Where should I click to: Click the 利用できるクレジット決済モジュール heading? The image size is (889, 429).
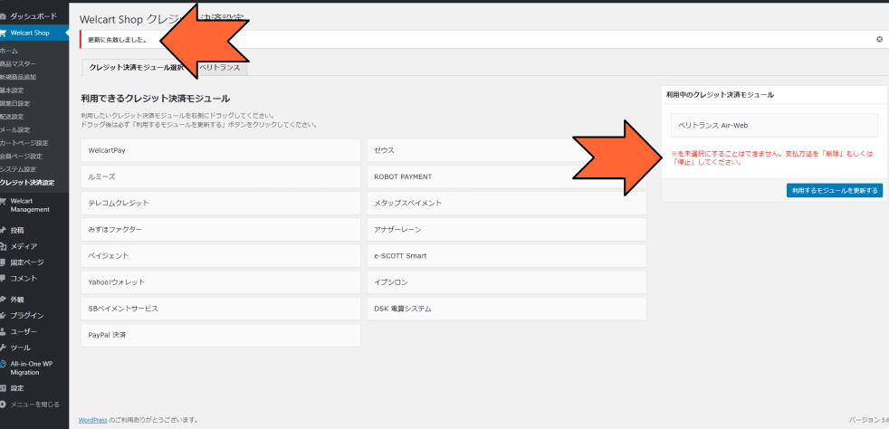click(x=156, y=99)
